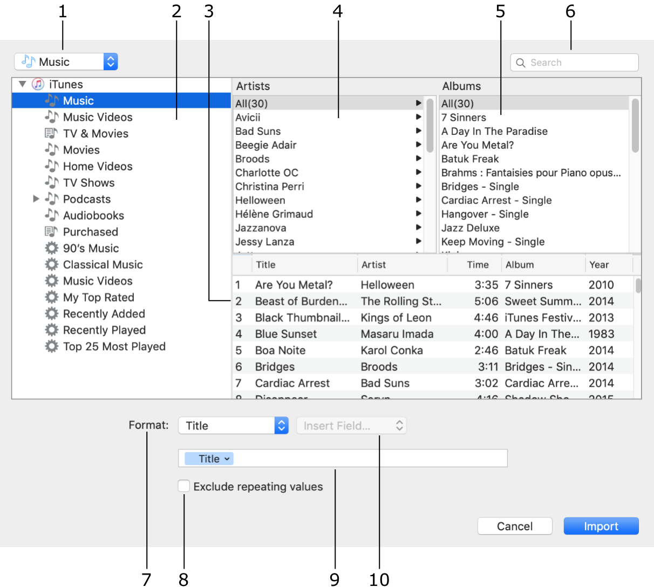Select track Boa Noite
Image resolution: width=654 pixels, height=587 pixels.
(433, 350)
